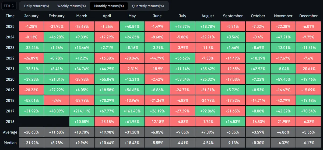Click the November 2024 +47.21% cell

tap(283, 37)
